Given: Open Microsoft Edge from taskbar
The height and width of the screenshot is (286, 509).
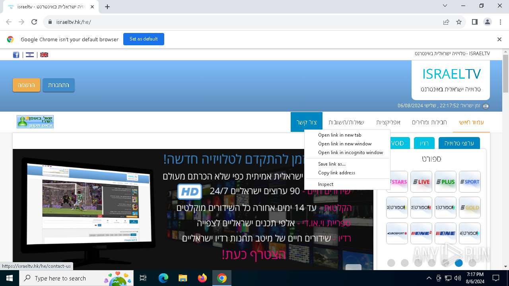Looking at the screenshot, I should tap(163, 278).
